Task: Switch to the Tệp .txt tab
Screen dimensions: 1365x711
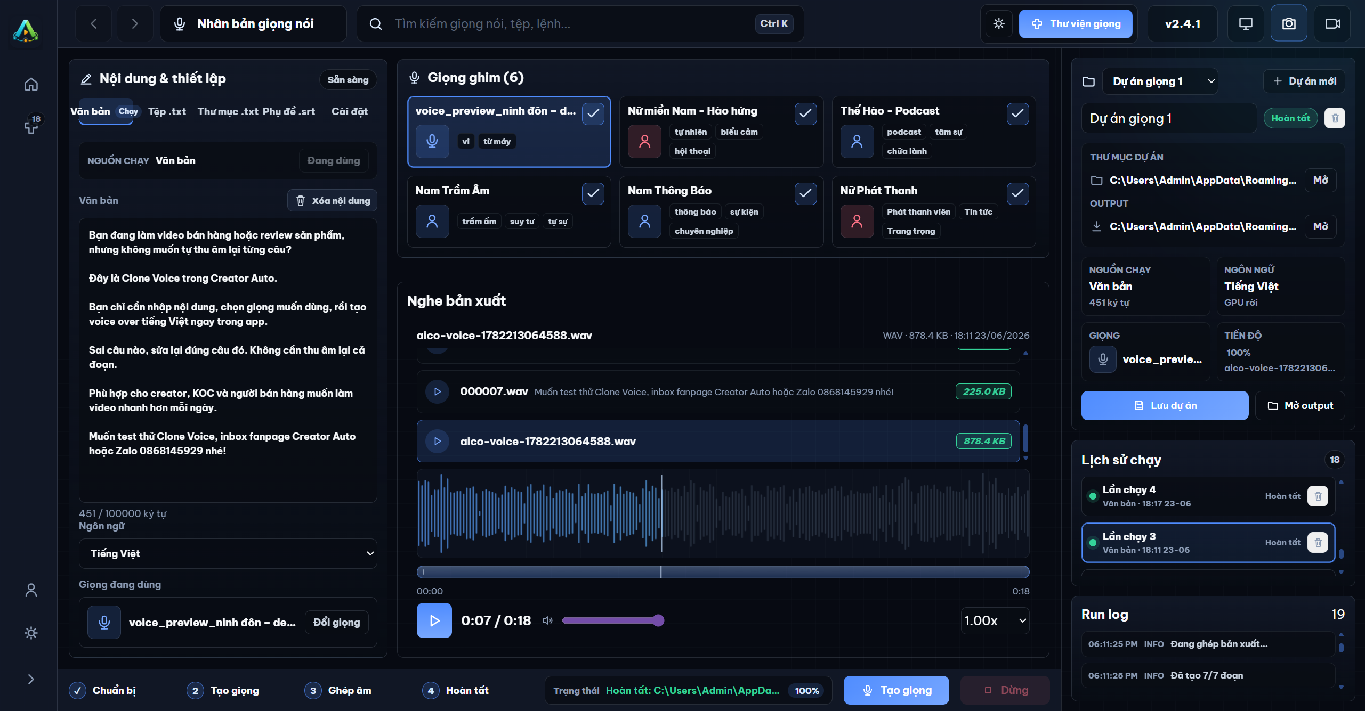Action: click(167, 111)
